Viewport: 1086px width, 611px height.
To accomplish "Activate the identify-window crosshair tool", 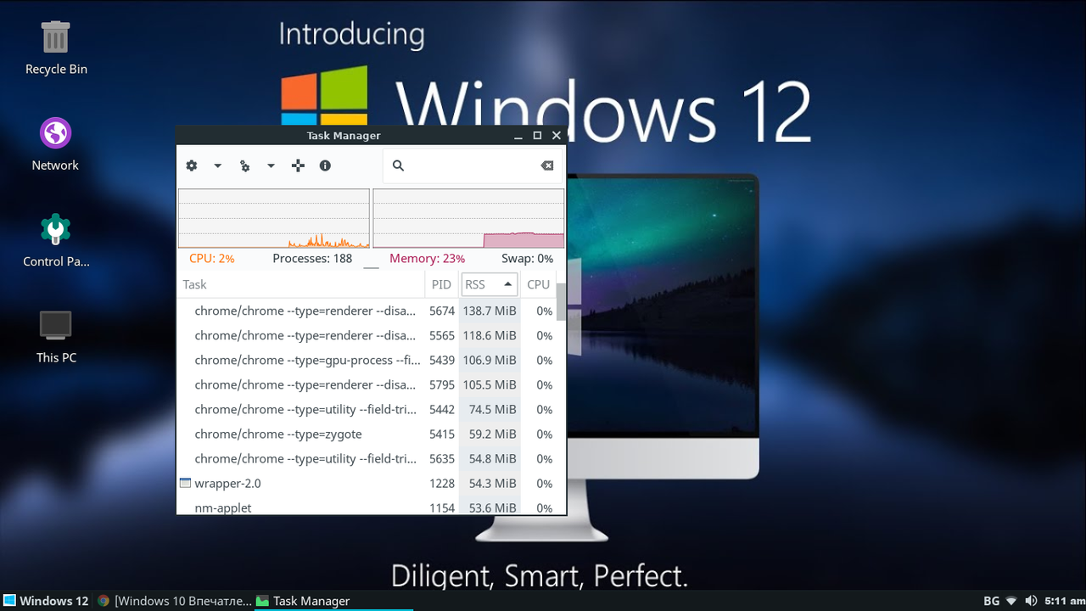I will [x=298, y=166].
